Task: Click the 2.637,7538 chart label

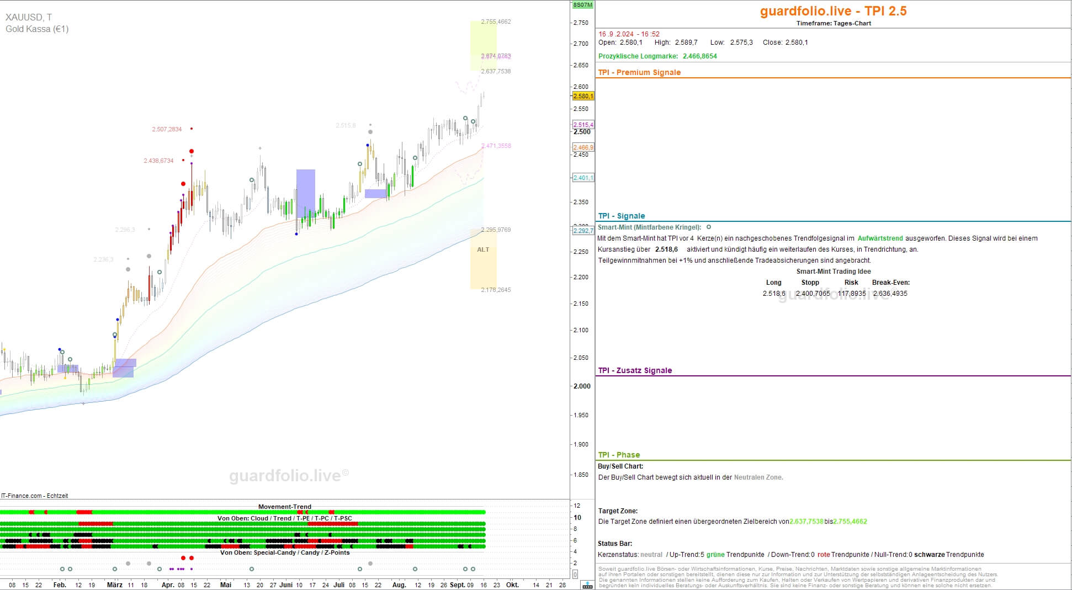Action: click(496, 71)
